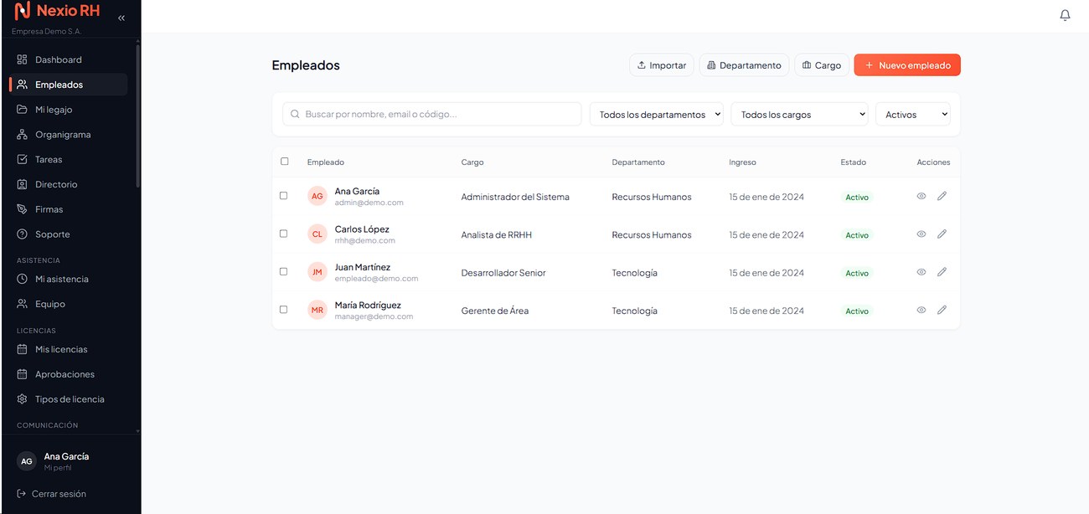Click the Tareas check icon
Viewport: 1089px width, 514px height.
pos(23,159)
